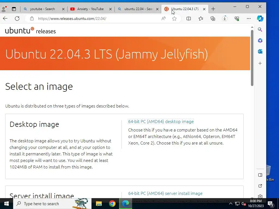Click Microsoft Edge taskbar icon
The height and width of the screenshot is (209, 279).
(126, 204)
